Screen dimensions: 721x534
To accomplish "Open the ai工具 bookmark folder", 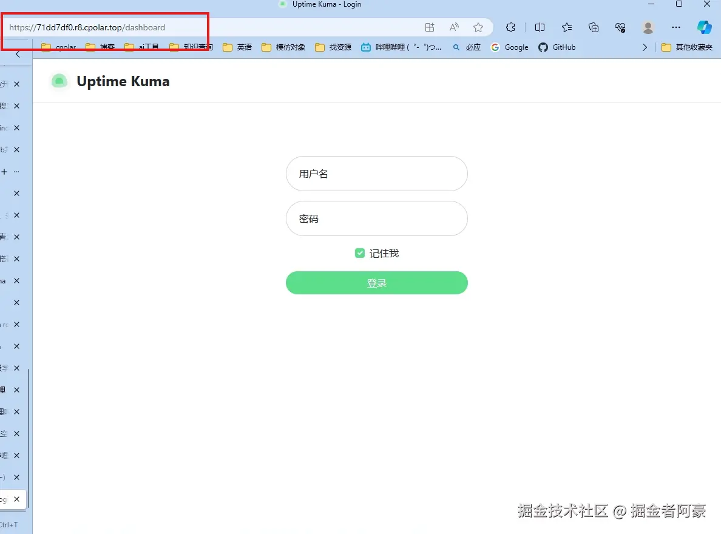I will pos(142,47).
